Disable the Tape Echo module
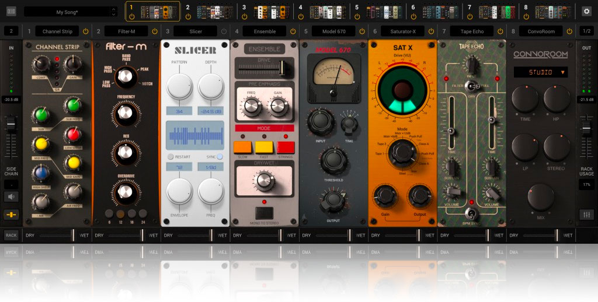The image size is (598, 302). click(x=499, y=31)
